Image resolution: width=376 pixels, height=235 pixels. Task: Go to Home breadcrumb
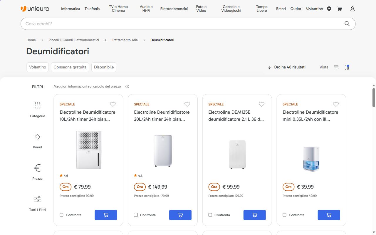pos(31,40)
